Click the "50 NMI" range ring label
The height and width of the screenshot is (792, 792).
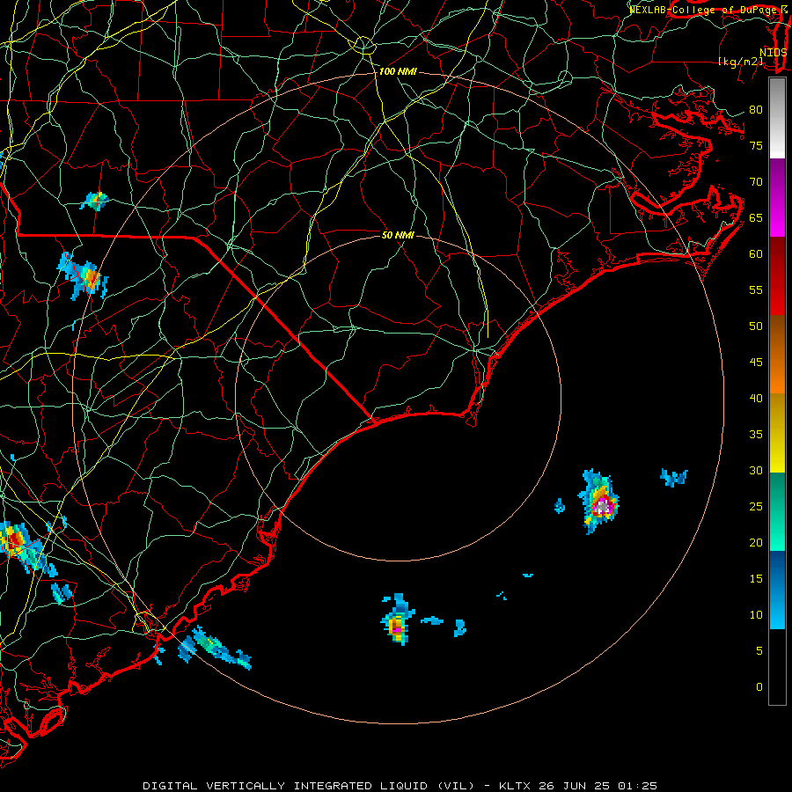point(398,235)
